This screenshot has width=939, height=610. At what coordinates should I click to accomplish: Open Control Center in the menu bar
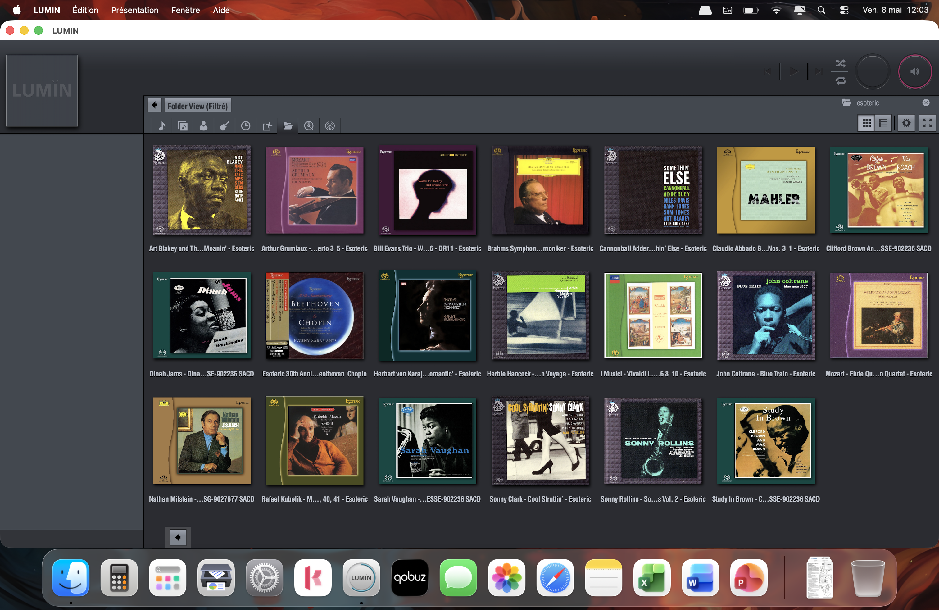[x=844, y=10]
